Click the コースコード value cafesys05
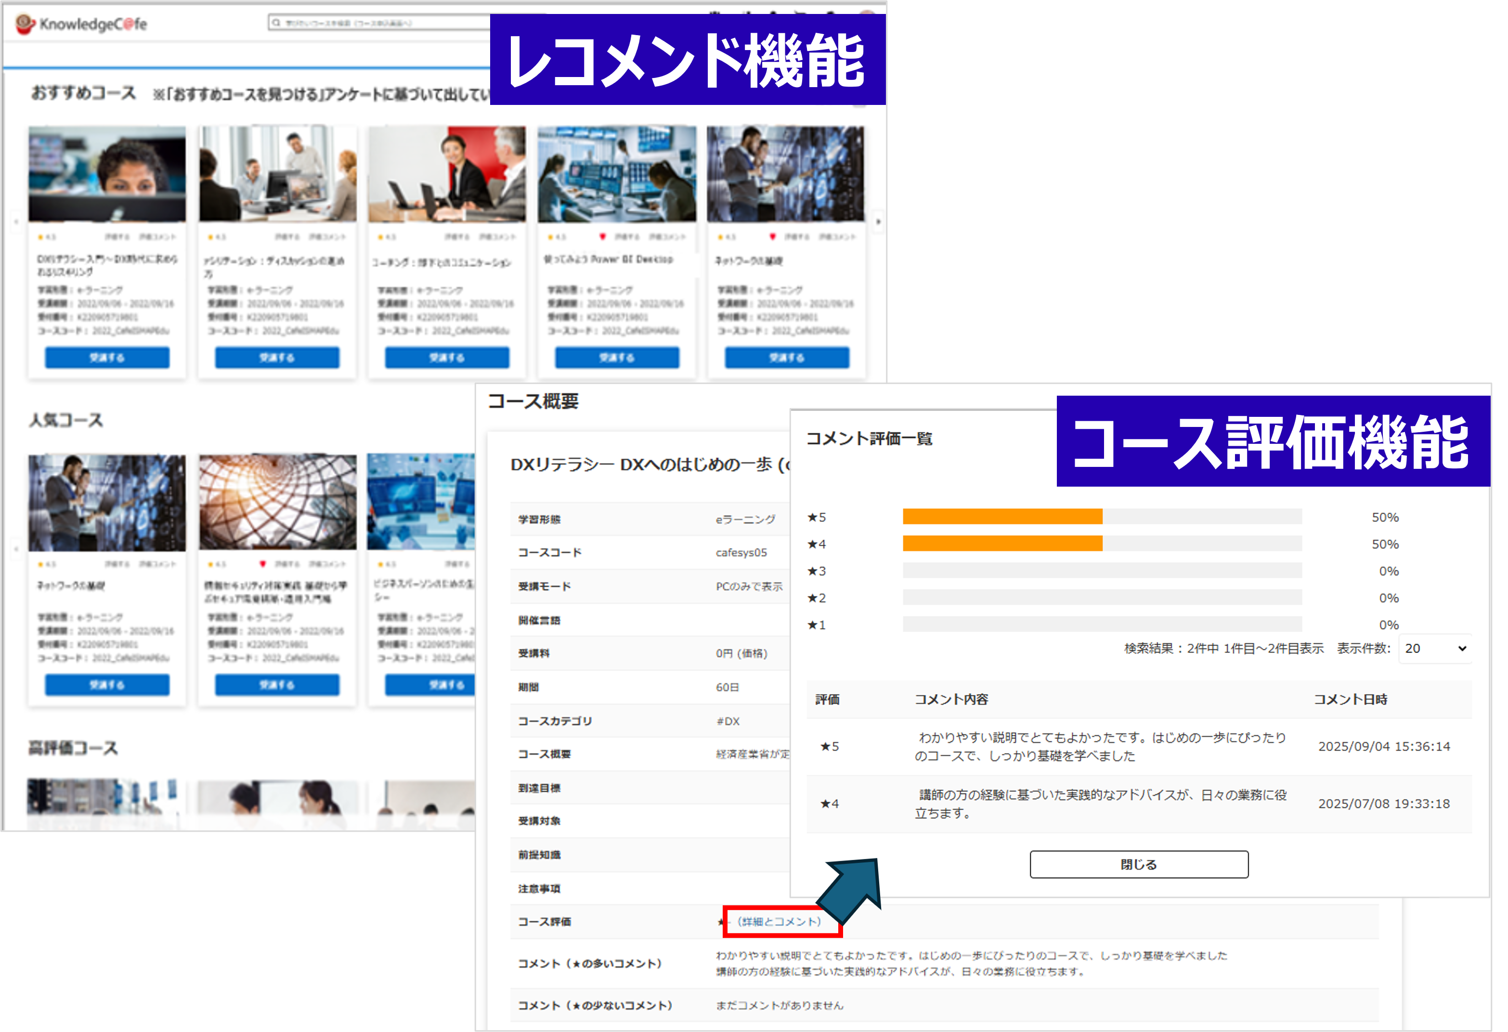 tap(741, 552)
